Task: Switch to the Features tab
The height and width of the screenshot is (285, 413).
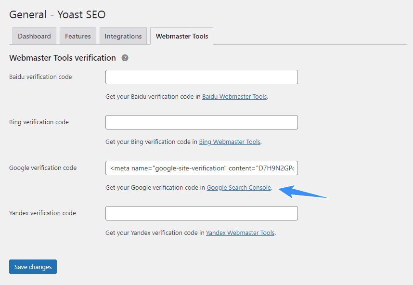Action: (78, 36)
